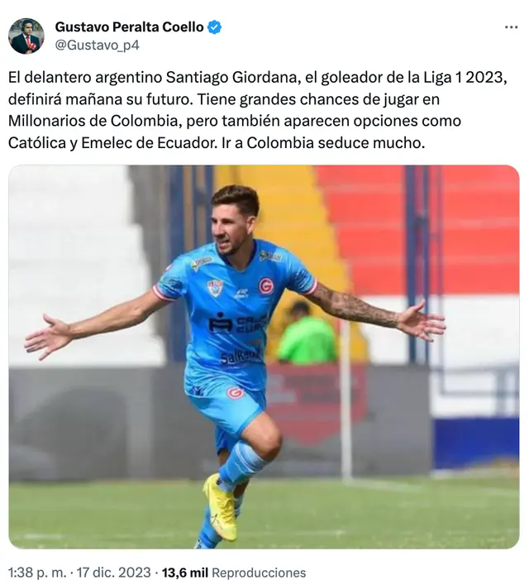Click the sponsor logo on the jersey chest
Image resolution: width=529 pixels, height=580 pixels.
(x=238, y=324)
